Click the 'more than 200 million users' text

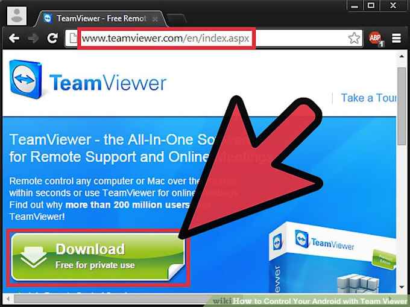(x=127, y=205)
